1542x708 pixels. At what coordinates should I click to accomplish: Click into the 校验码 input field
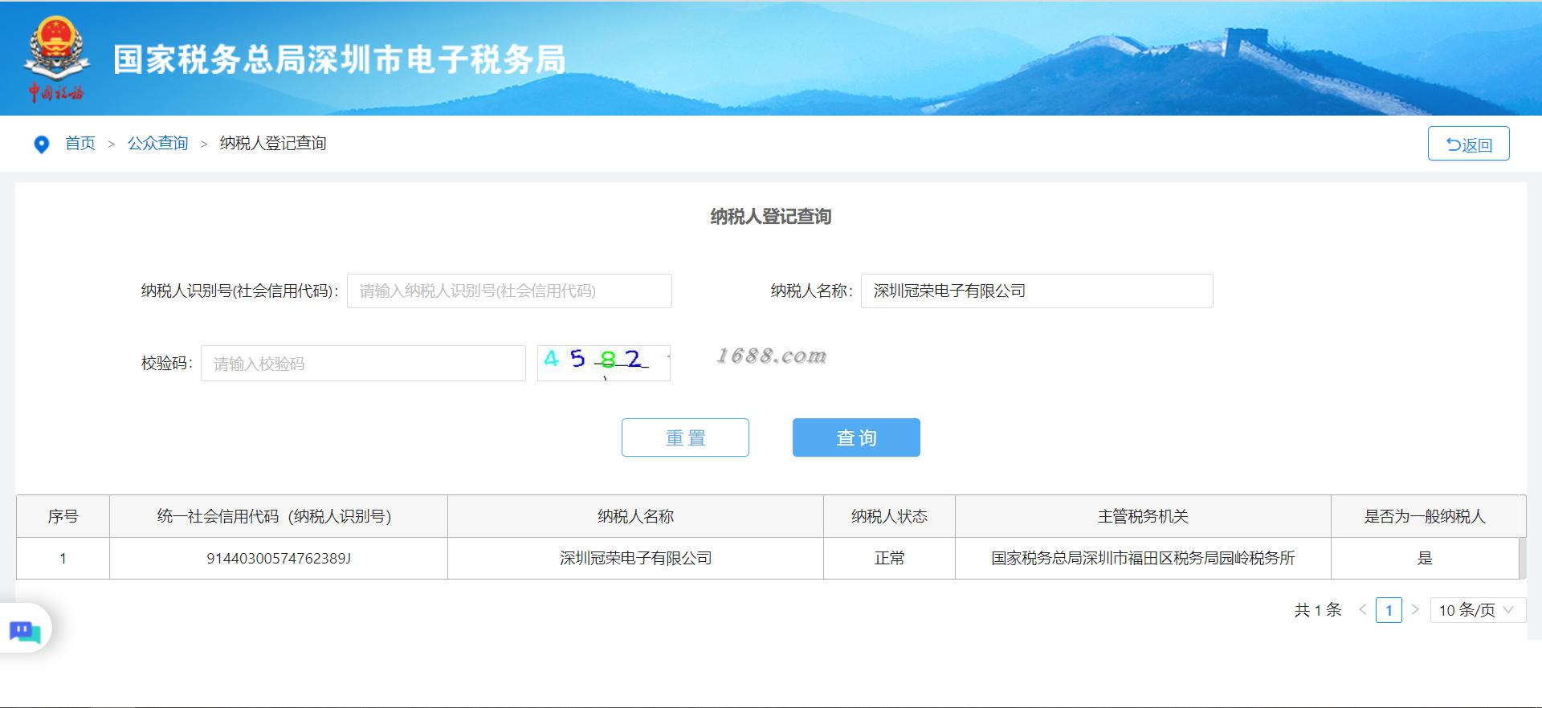[x=363, y=363]
